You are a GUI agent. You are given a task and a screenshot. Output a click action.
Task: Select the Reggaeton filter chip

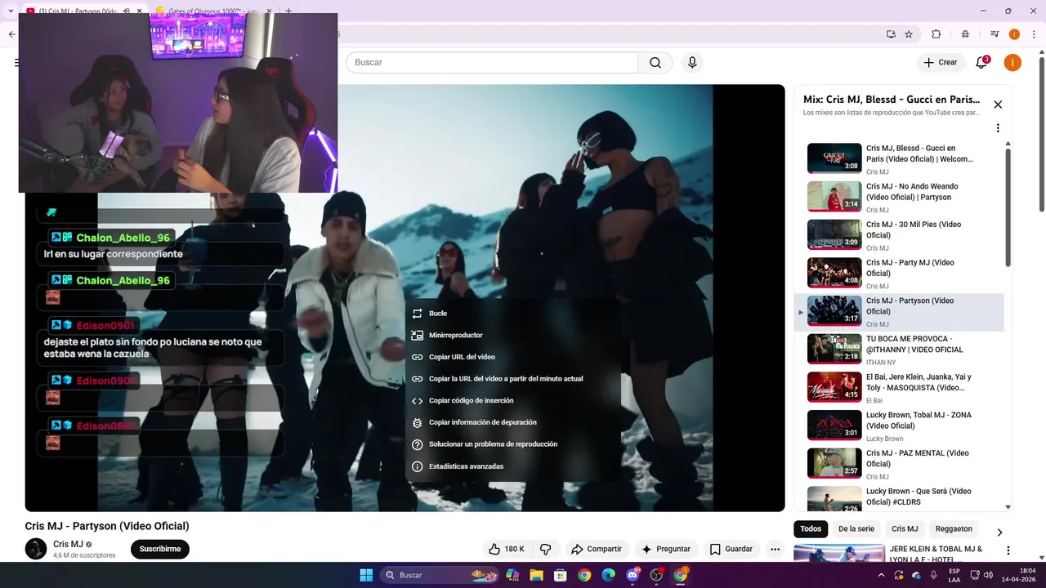coord(954,529)
